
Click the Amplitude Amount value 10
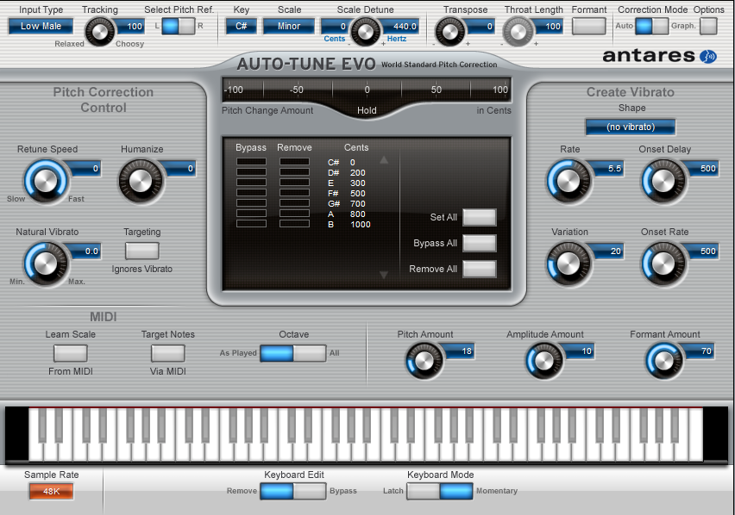(579, 351)
